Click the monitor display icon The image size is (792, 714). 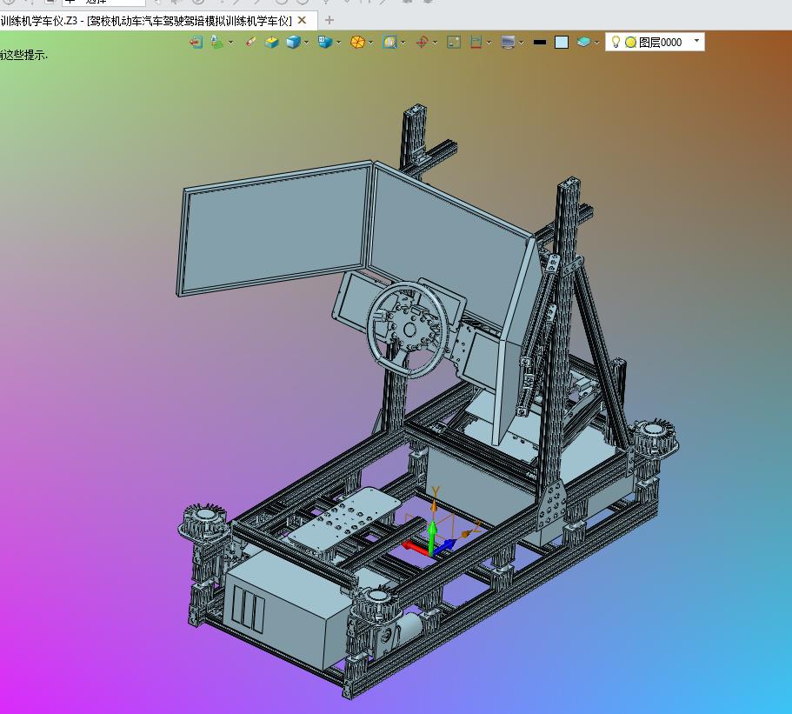pyautogui.click(x=508, y=43)
